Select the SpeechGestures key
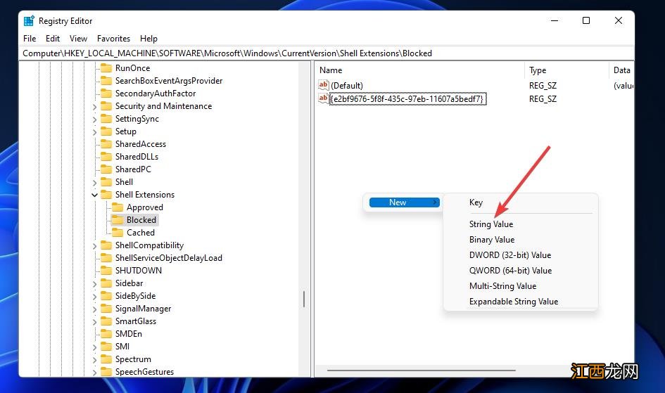This screenshot has height=393, width=665. (x=144, y=372)
